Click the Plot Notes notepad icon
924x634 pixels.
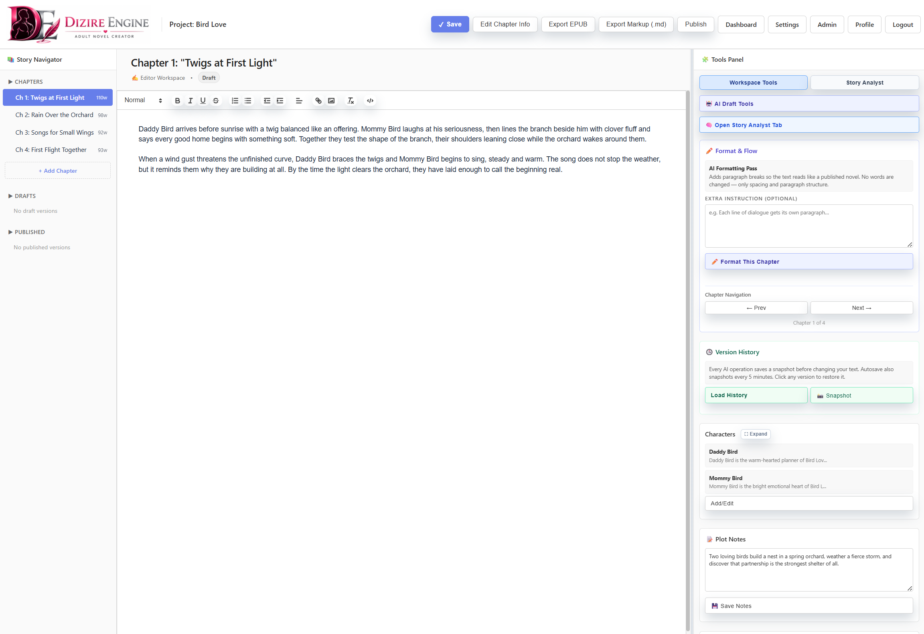(709, 539)
